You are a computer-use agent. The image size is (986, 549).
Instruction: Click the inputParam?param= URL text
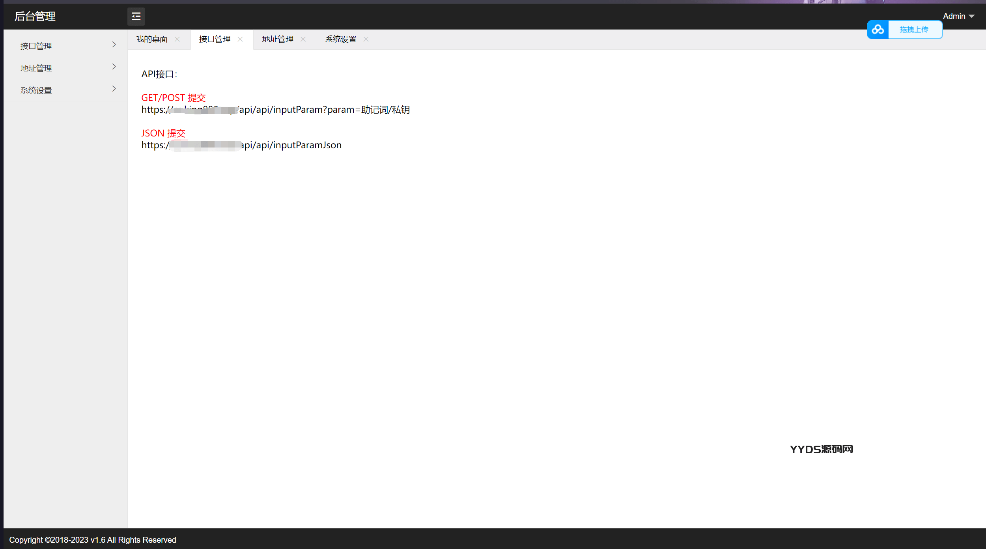pos(276,110)
